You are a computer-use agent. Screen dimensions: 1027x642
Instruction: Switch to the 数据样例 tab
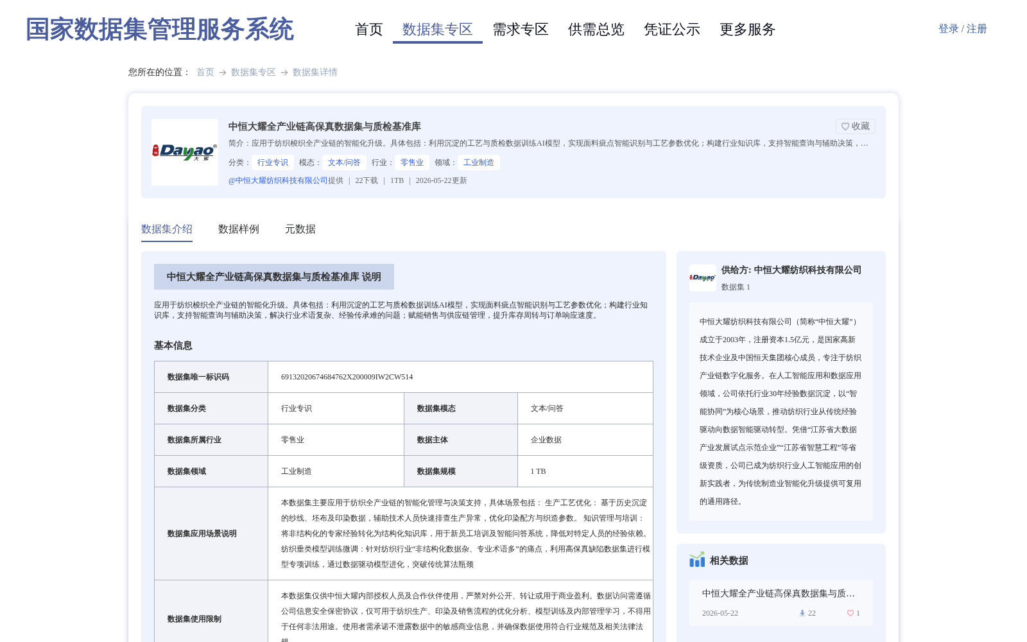point(239,229)
